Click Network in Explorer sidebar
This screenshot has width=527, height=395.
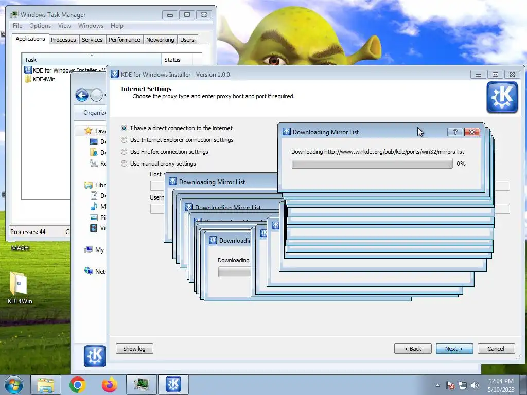[95, 271]
